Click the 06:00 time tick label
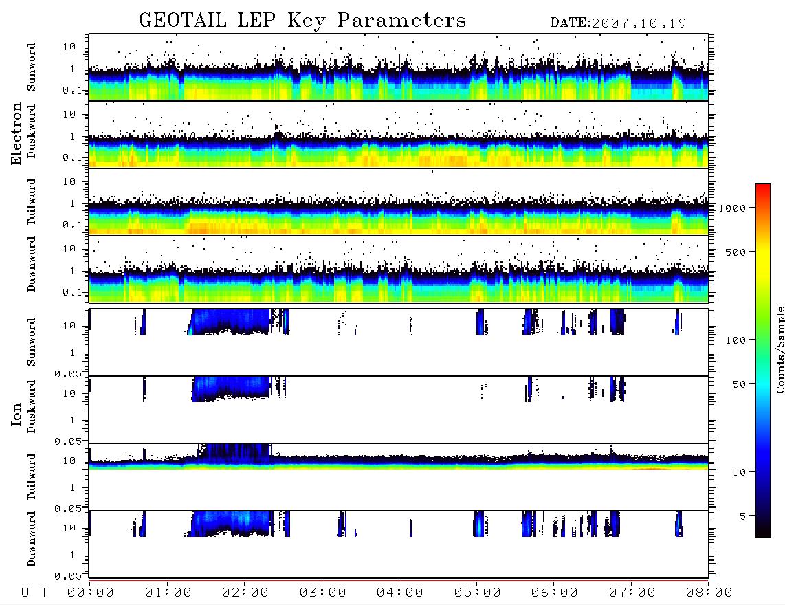This screenshot has width=785, height=605. [555, 593]
